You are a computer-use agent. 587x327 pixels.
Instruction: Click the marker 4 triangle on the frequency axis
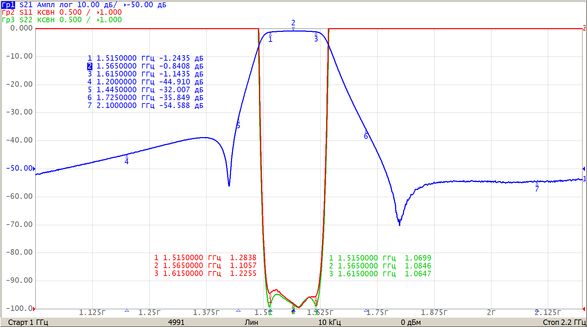pos(127,311)
